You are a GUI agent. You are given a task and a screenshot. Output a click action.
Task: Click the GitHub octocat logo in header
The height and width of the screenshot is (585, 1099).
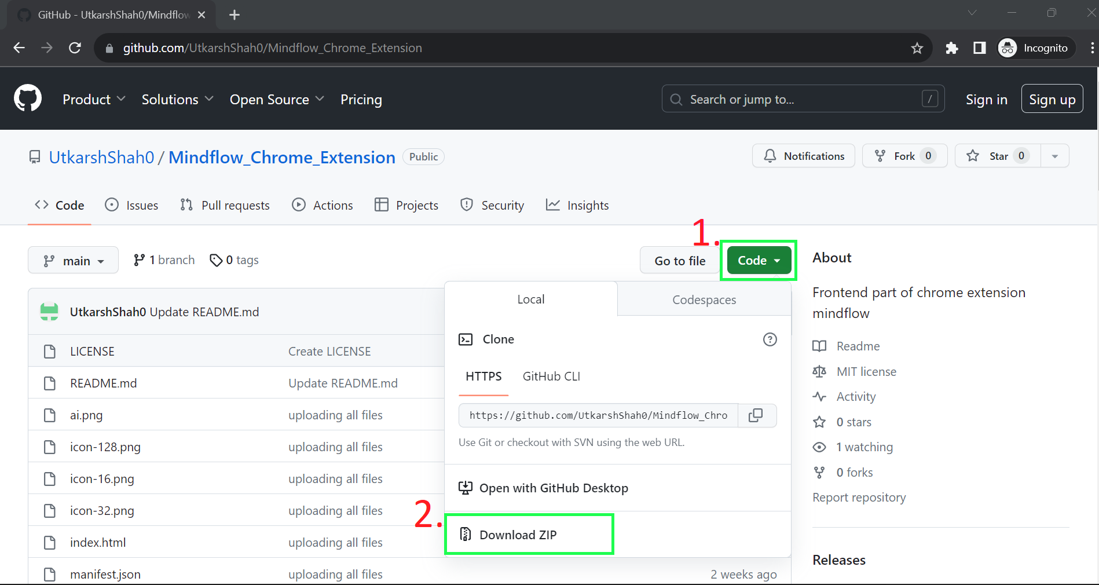click(x=27, y=98)
